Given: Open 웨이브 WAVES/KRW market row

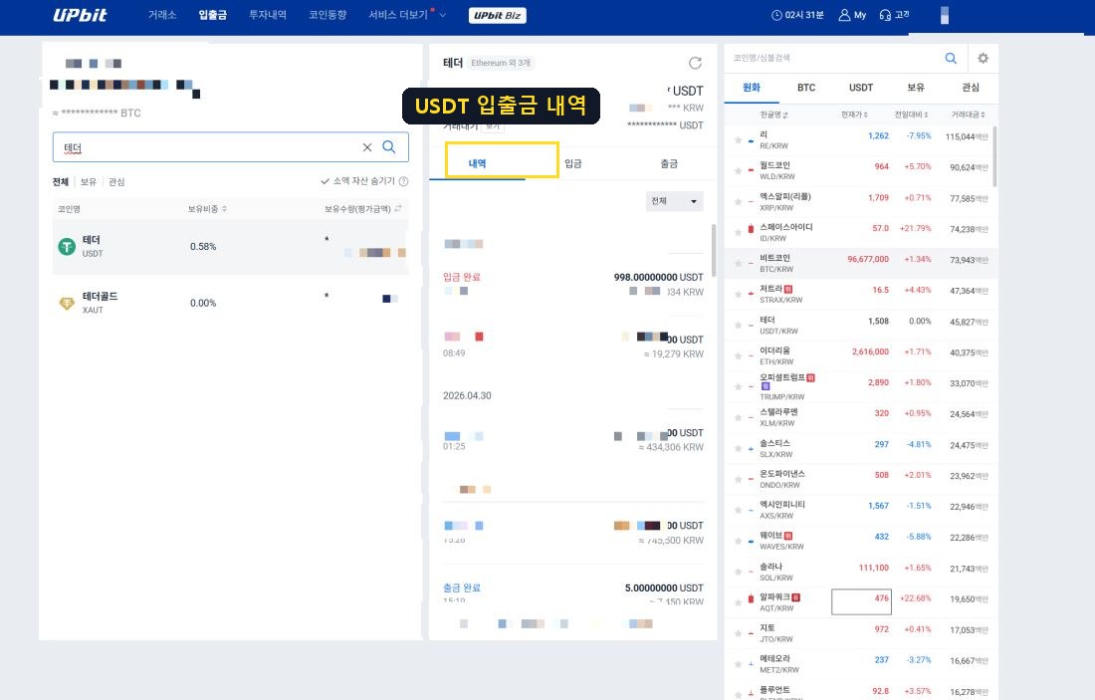Looking at the screenshot, I should (x=861, y=540).
